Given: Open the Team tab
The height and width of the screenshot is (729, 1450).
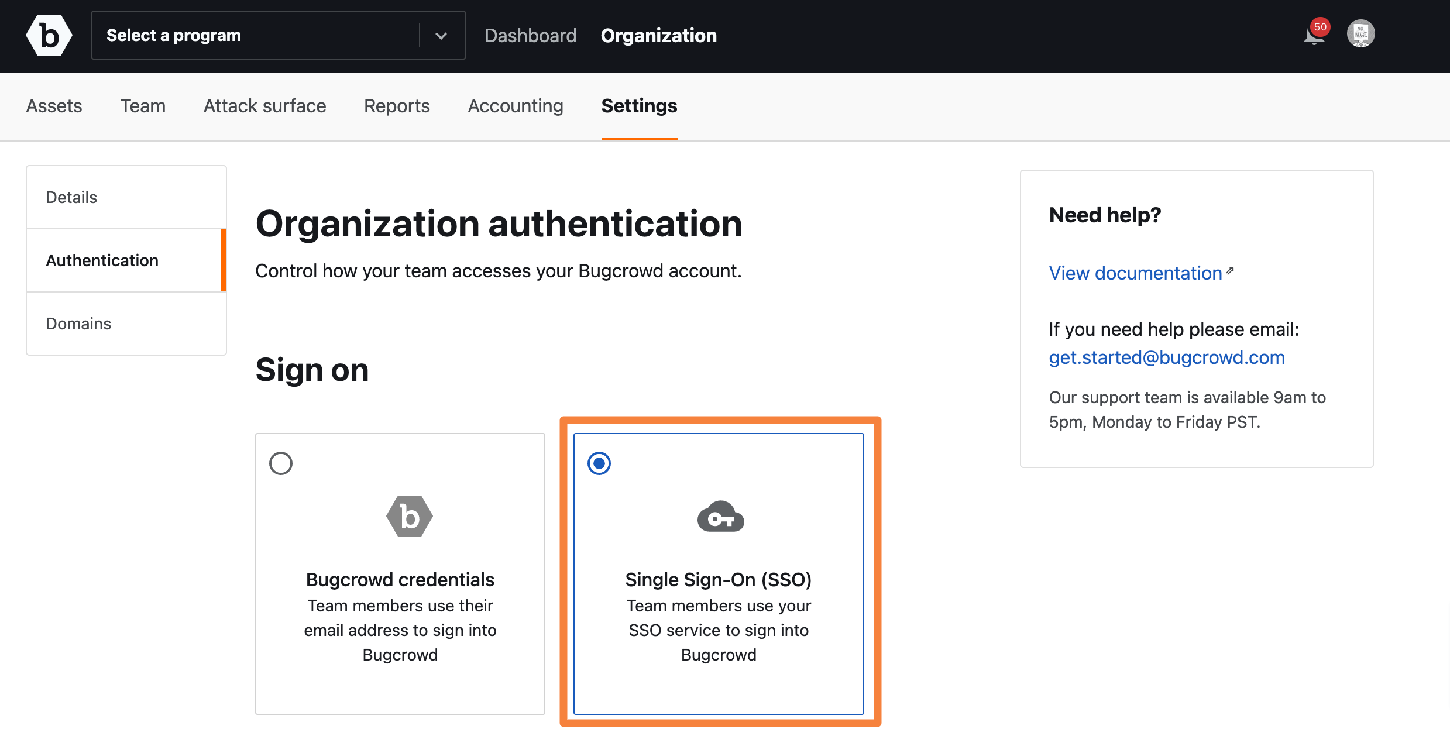Looking at the screenshot, I should coord(143,106).
